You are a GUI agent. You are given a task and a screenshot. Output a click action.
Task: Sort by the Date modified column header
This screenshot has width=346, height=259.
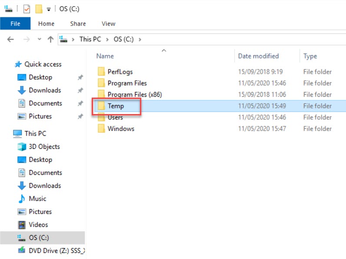point(258,56)
